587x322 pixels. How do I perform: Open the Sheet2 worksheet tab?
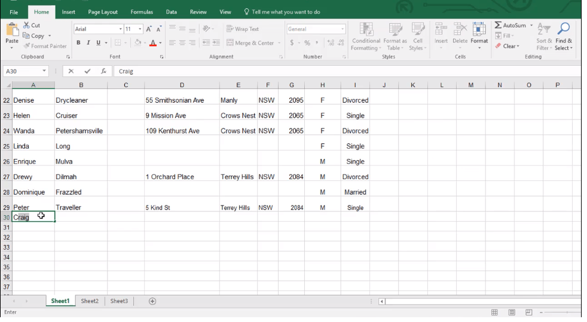(x=90, y=301)
